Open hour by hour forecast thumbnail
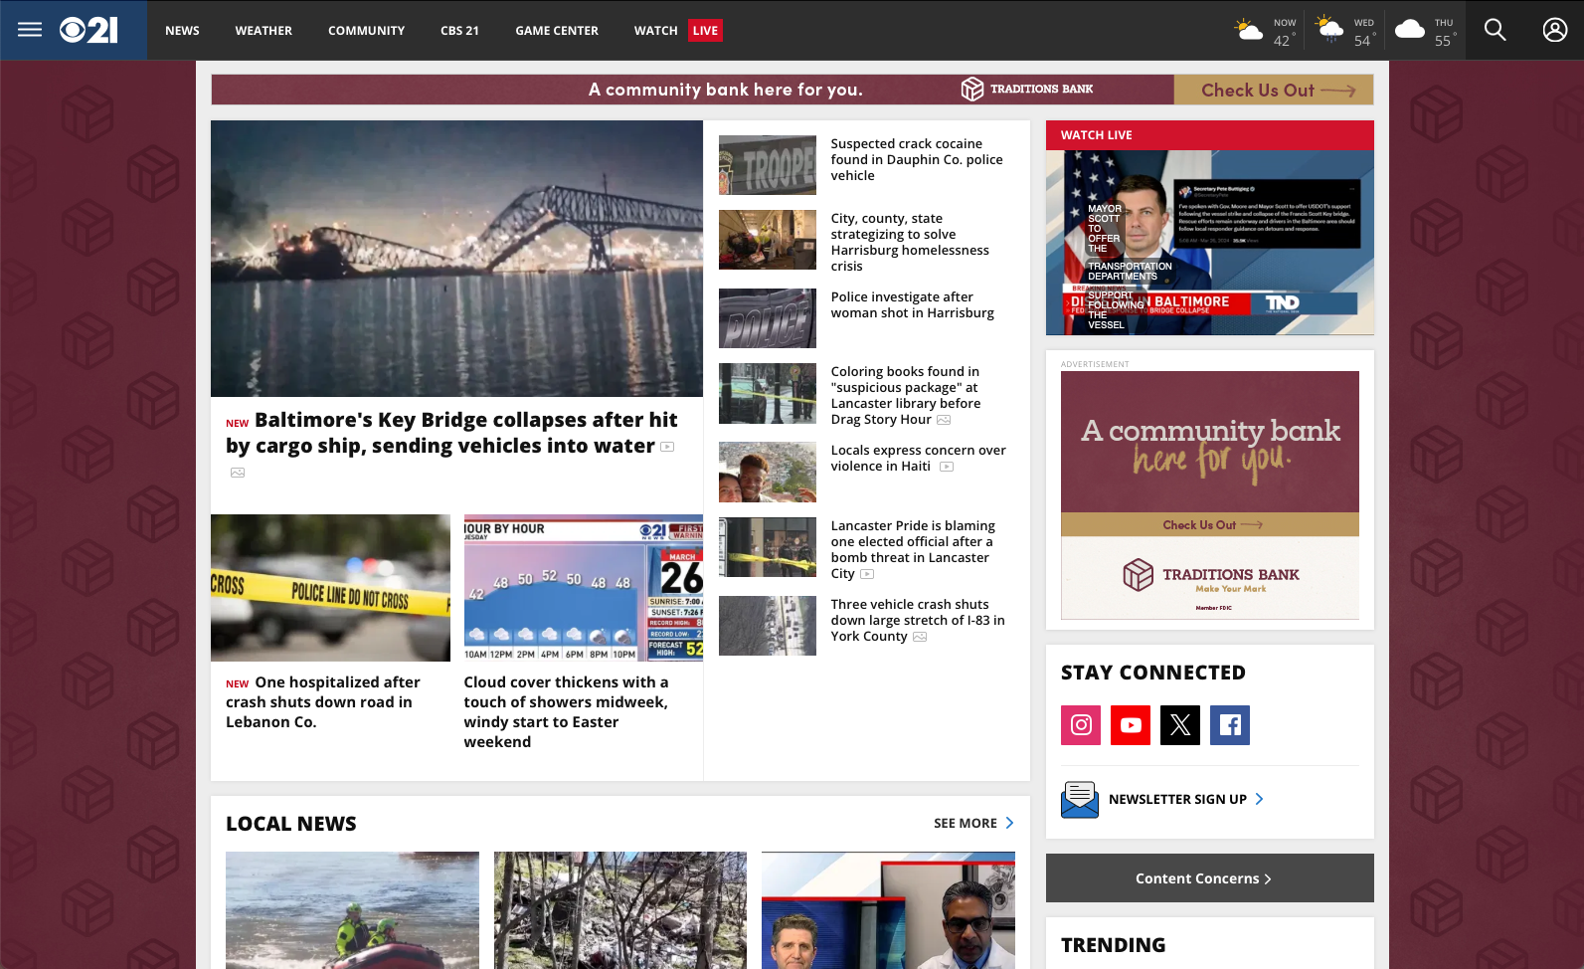 pyautogui.click(x=584, y=588)
